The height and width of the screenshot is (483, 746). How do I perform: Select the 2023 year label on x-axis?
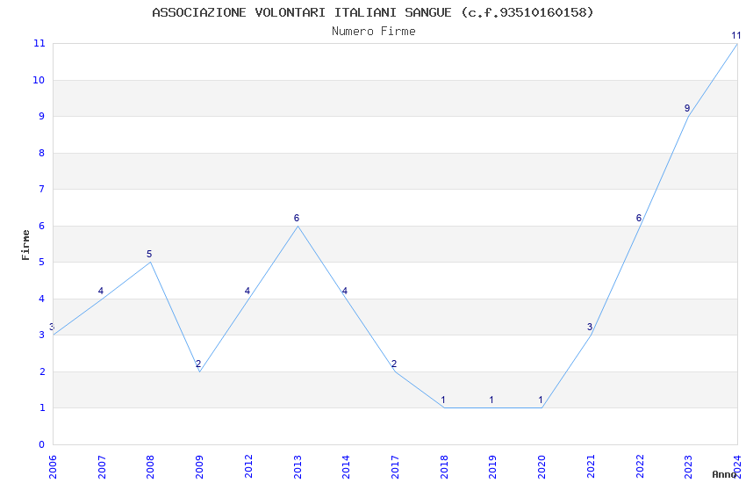(x=688, y=466)
